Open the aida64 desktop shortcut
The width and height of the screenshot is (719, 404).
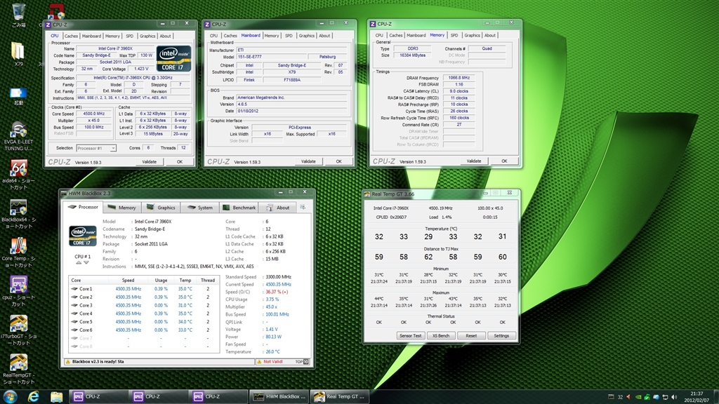click(18, 169)
